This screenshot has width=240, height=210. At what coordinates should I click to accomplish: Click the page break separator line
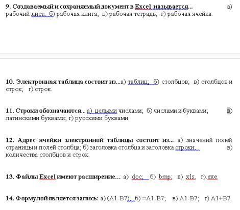(120, 56)
